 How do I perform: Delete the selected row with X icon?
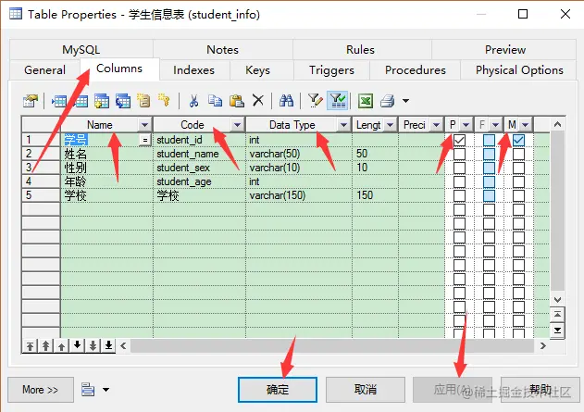click(257, 101)
